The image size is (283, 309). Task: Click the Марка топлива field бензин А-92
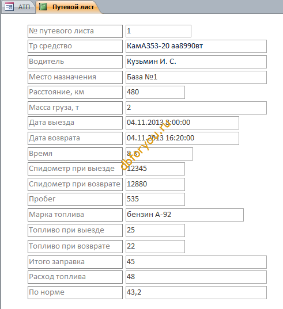(184, 215)
